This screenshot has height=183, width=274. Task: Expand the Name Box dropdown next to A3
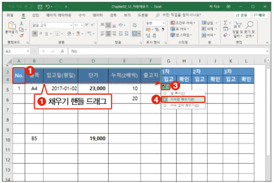(28, 51)
